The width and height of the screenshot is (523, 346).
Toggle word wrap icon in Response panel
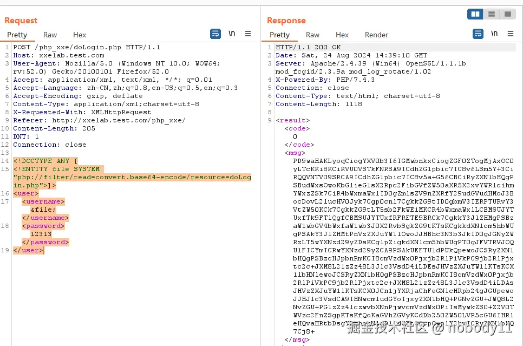tap(478, 34)
